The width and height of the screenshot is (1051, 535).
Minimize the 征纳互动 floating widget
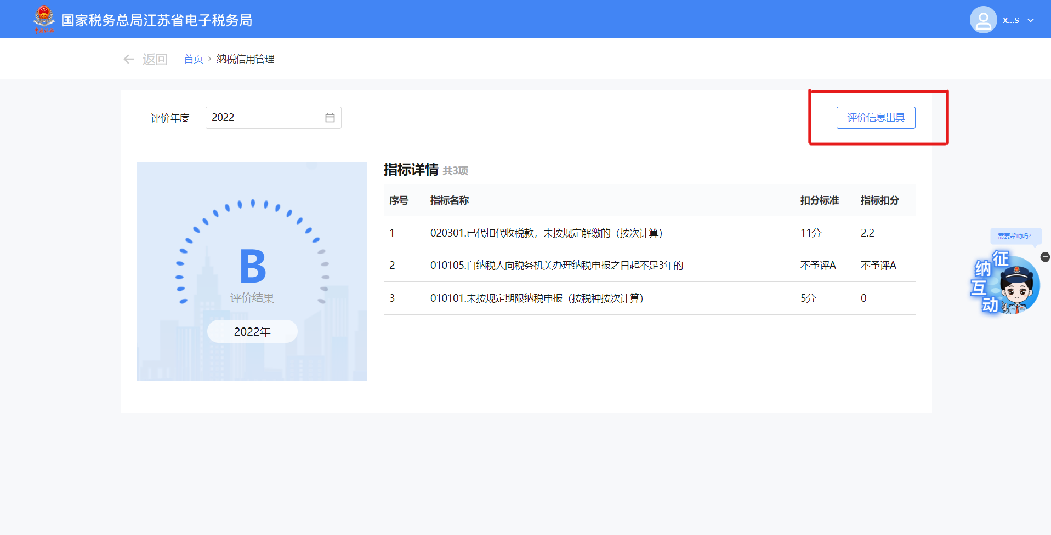pos(1045,257)
